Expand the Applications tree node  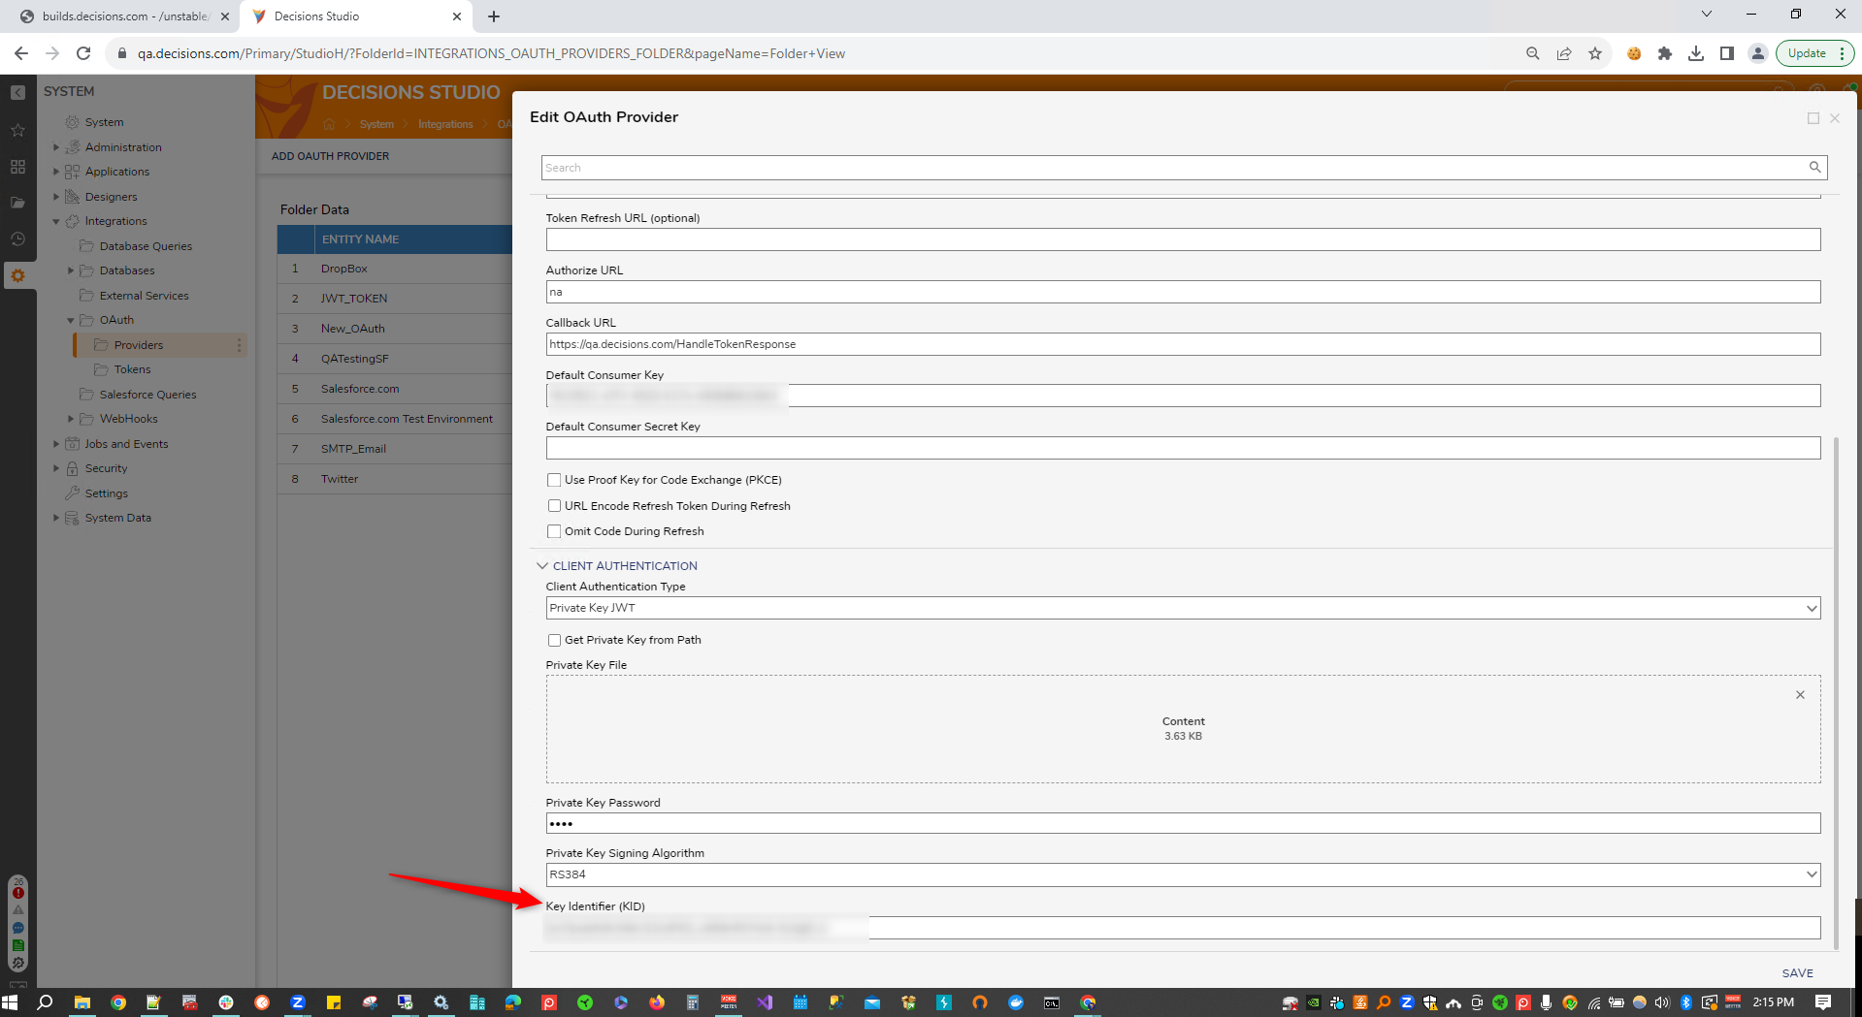pyautogui.click(x=56, y=172)
